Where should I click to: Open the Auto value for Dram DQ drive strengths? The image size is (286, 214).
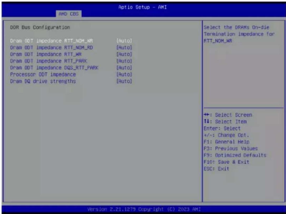124,81
